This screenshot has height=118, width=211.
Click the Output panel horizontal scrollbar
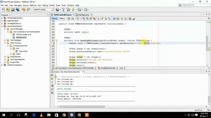point(82,107)
